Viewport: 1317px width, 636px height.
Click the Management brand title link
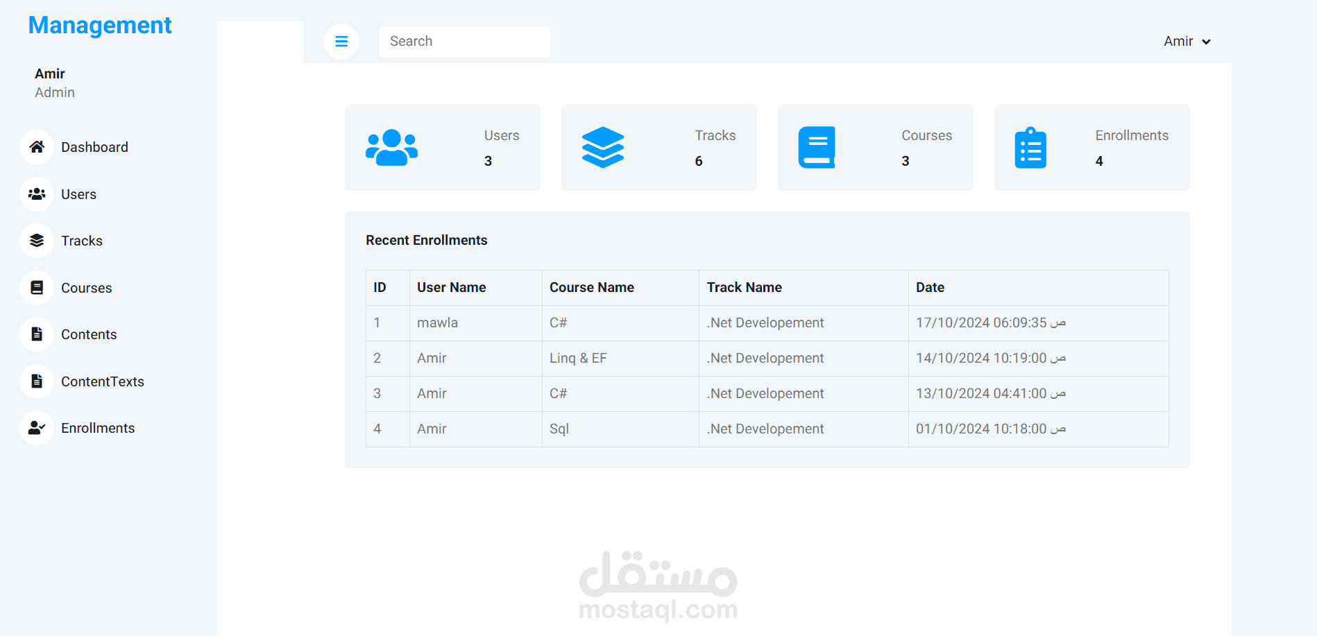click(x=100, y=26)
